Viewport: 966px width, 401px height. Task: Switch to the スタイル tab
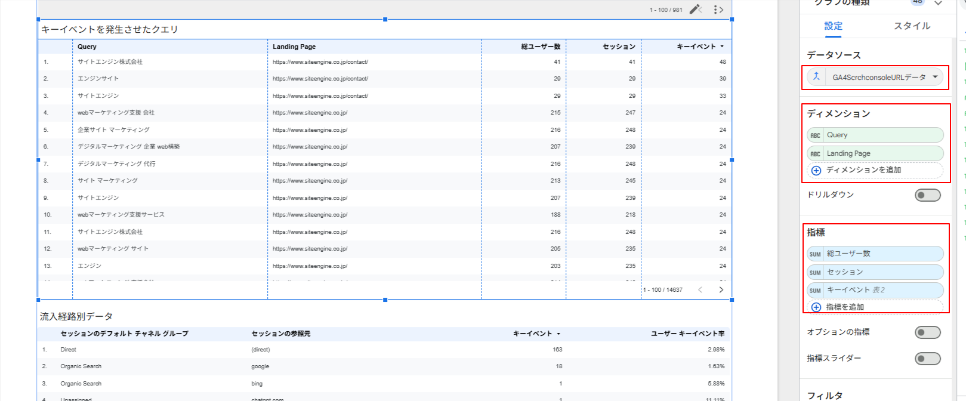coord(912,26)
